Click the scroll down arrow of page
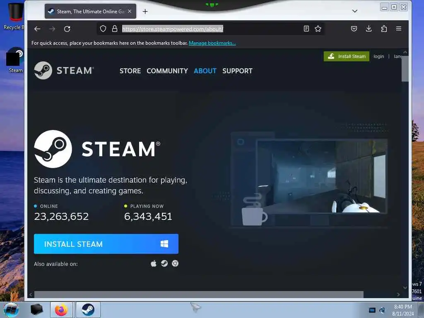Viewport: 424px width, 318px height. [405, 287]
